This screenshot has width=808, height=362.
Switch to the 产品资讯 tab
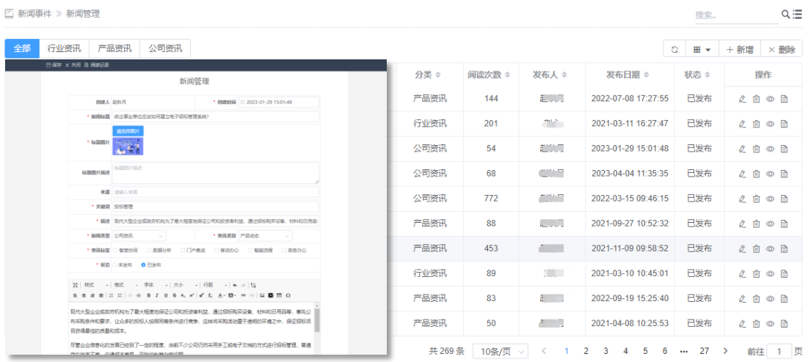[114, 48]
